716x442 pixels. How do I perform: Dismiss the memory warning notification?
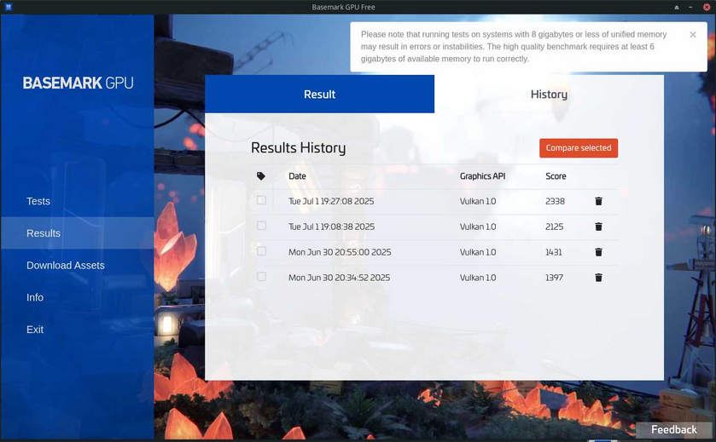click(693, 35)
